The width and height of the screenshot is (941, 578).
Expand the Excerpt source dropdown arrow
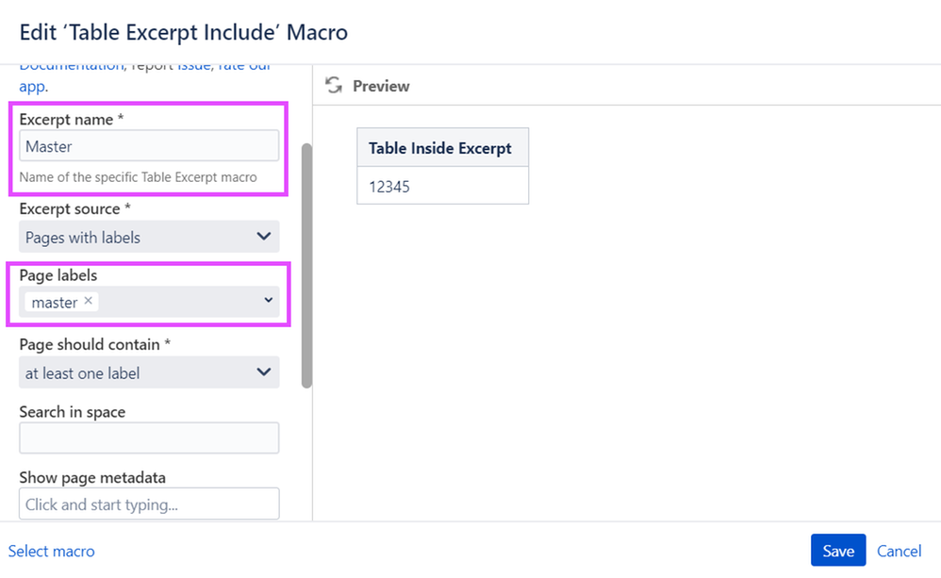(263, 237)
